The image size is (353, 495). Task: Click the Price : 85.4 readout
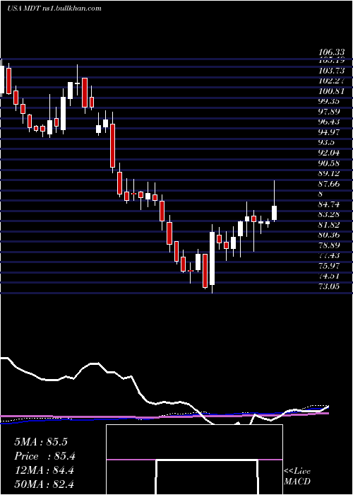[x=44, y=456]
